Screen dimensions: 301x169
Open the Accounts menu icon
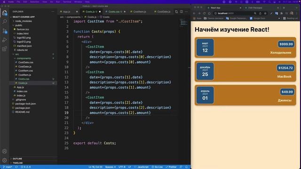(4, 151)
